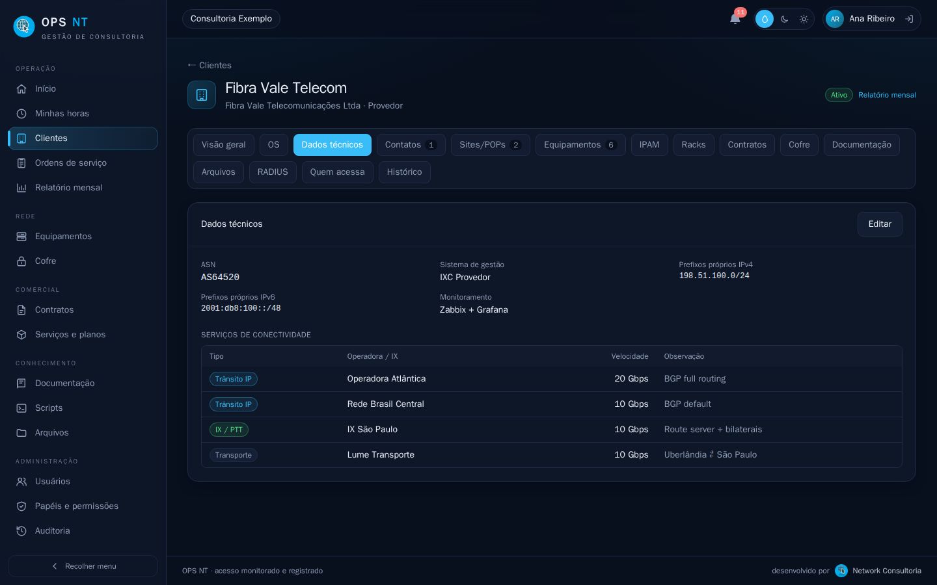Open the Relatório mensal link near Ativo
Viewport: 937px width, 585px height.
click(887, 95)
